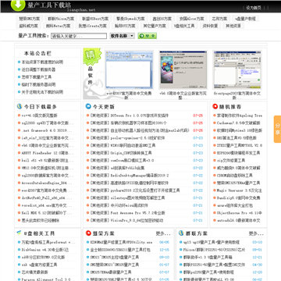Screen dimensions: 281x281
Task: Open the Magic Uneraser 3.5 recommended entry
Action: (240, 190)
